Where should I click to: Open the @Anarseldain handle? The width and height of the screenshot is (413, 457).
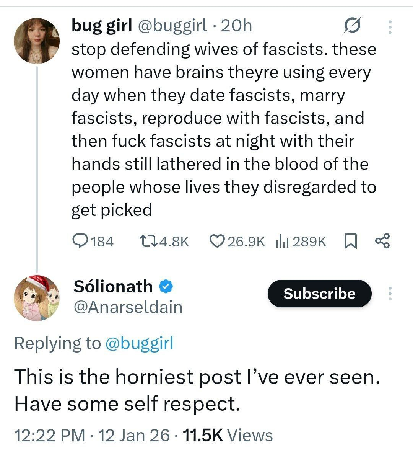128,307
